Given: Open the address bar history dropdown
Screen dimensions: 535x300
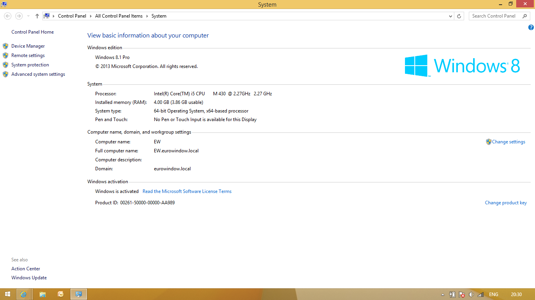Looking at the screenshot, I should pos(450,16).
